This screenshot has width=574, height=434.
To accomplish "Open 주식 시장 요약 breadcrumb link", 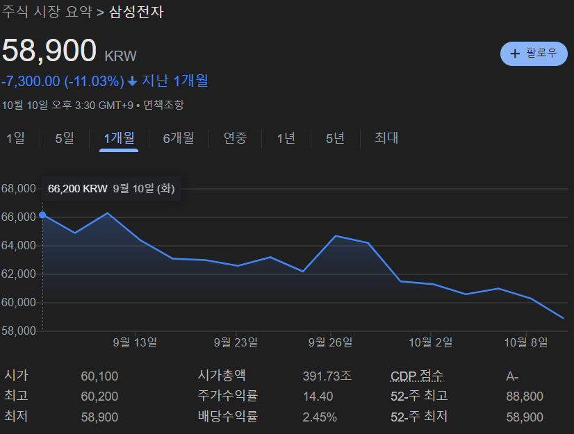I will pos(47,12).
